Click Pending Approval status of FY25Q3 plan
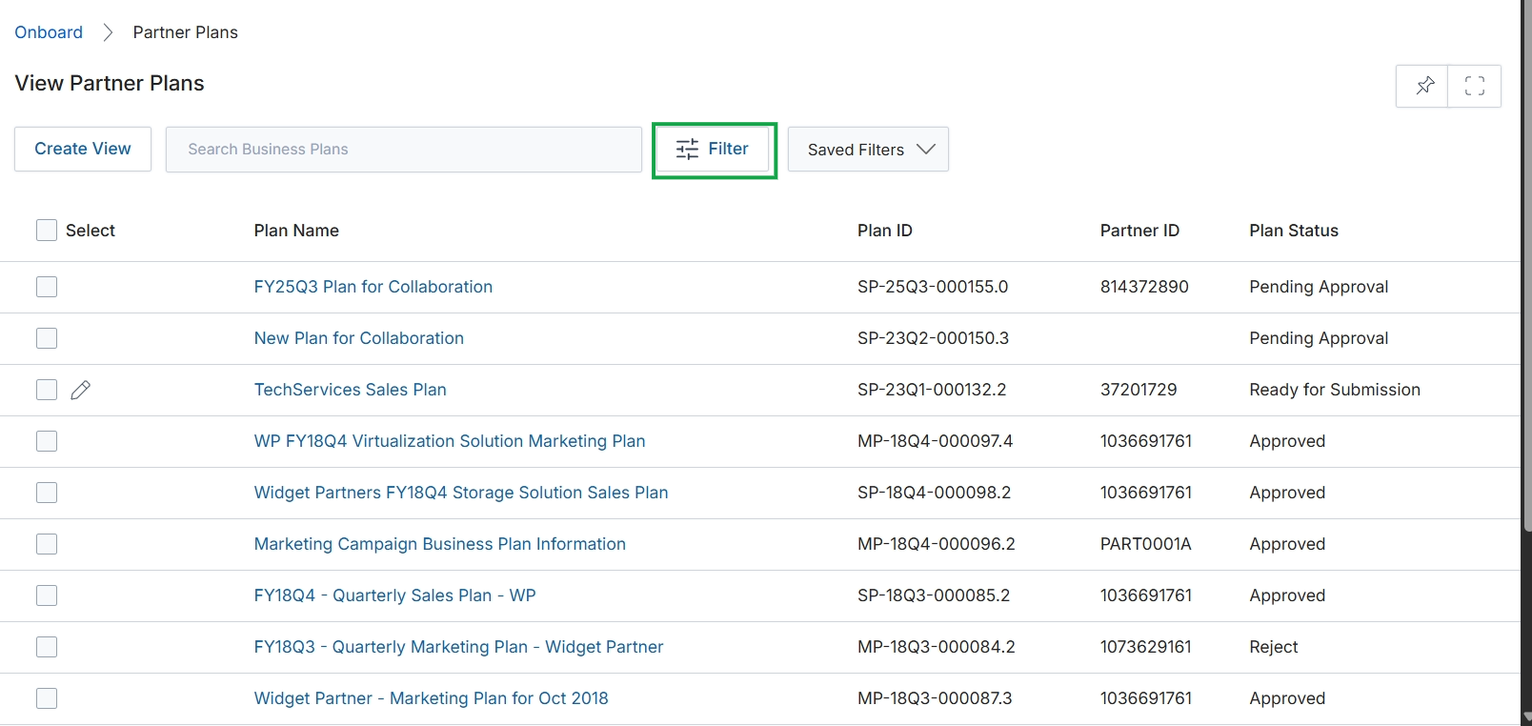The image size is (1532, 726). click(x=1319, y=287)
